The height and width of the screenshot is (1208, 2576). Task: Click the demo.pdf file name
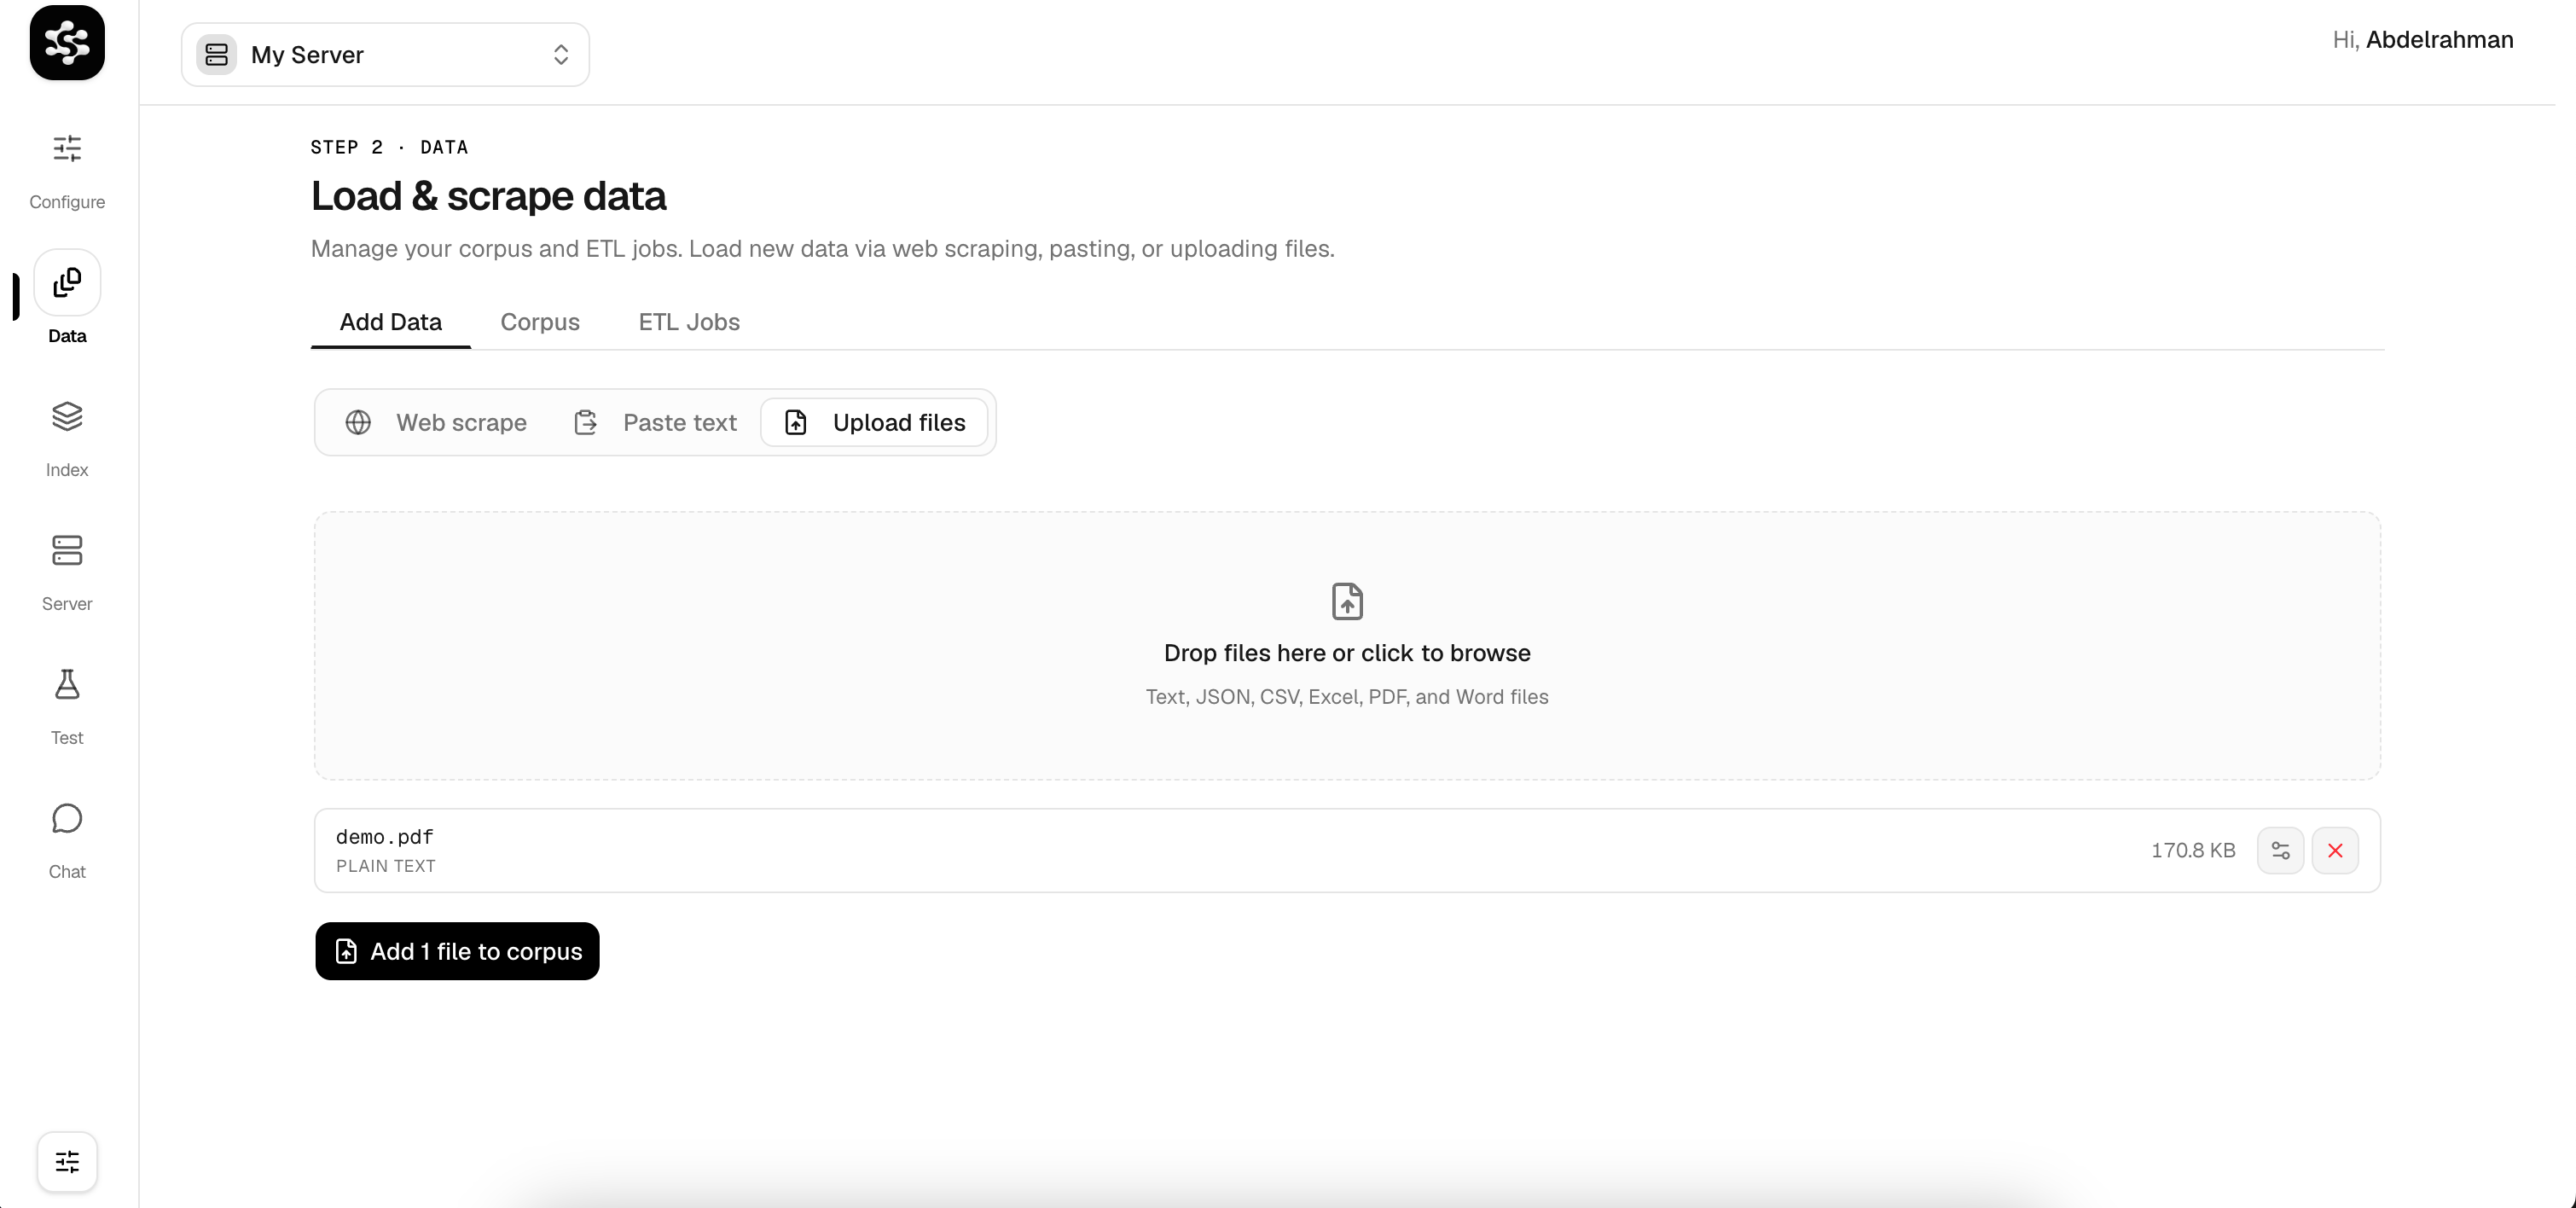[385, 837]
